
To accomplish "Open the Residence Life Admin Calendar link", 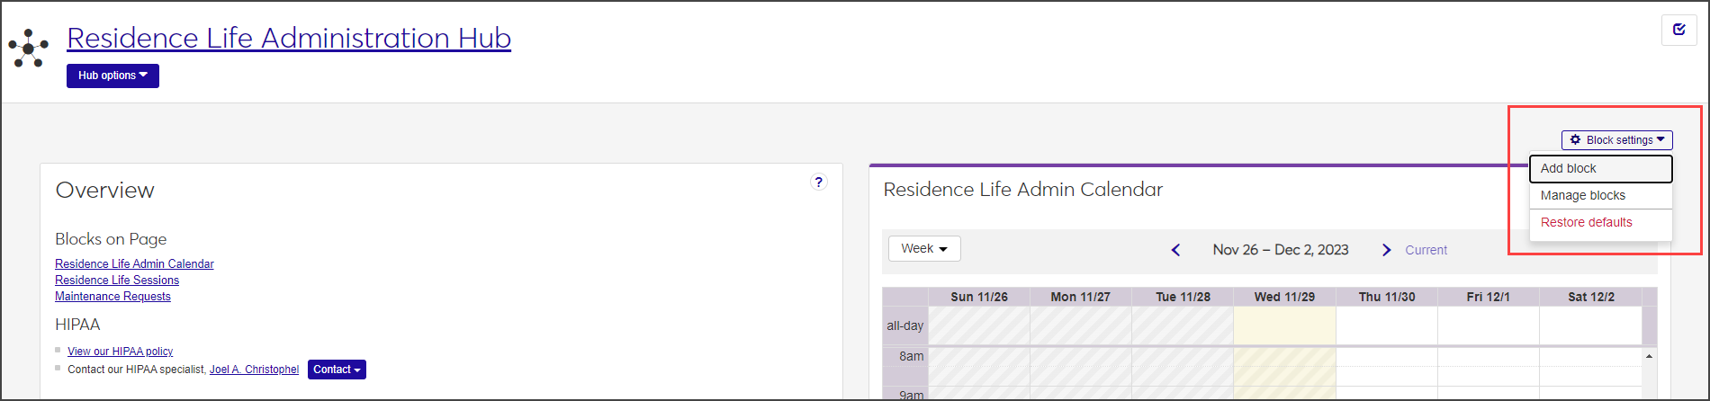I will point(134,264).
